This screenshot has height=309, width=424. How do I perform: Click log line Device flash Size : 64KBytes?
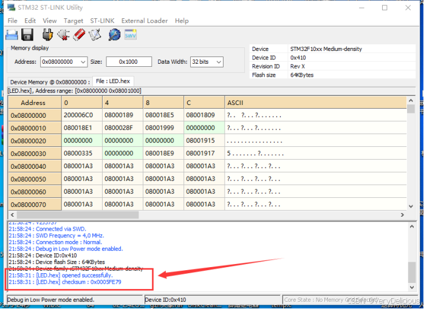(x=56, y=262)
